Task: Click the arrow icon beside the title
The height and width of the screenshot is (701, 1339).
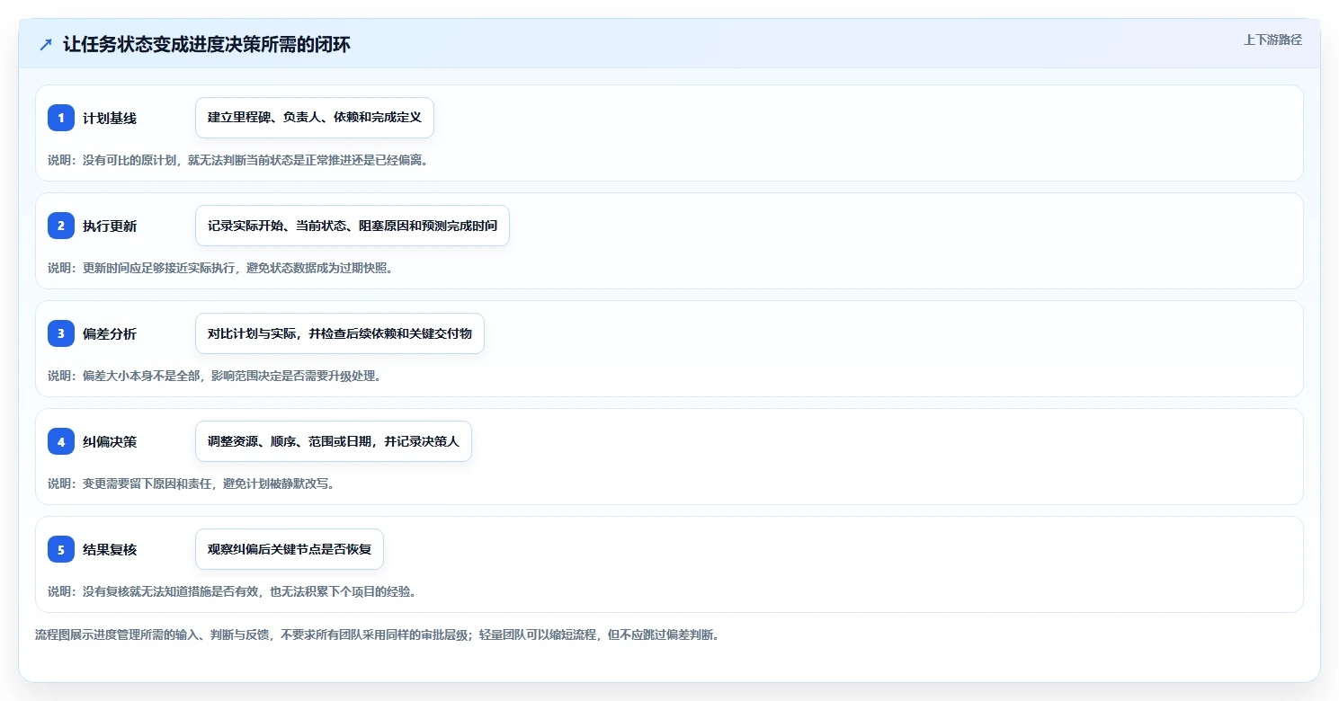Action: (x=46, y=45)
